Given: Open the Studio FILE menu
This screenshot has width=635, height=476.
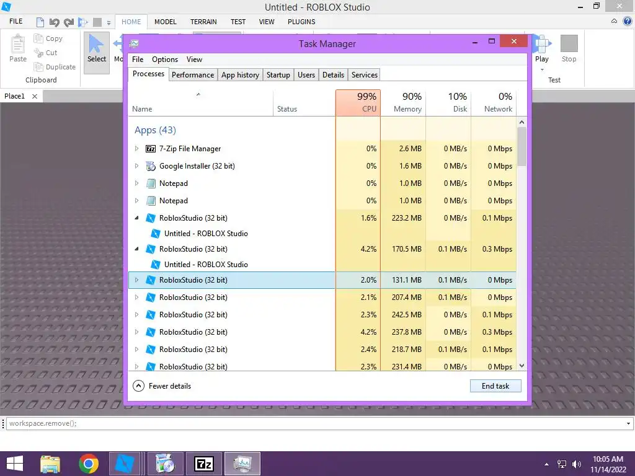Looking at the screenshot, I should [x=16, y=22].
